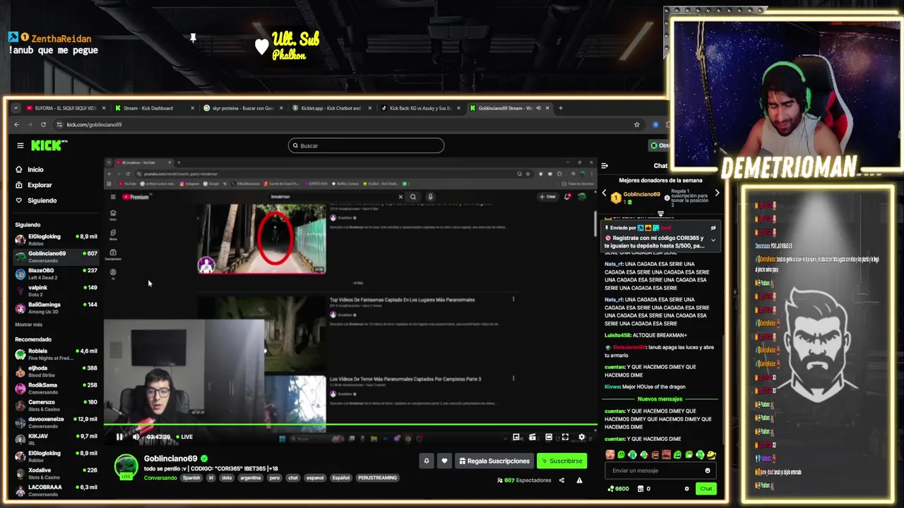Select the PERUSTREAMING tag
The height and width of the screenshot is (508, 904).
tap(377, 478)
